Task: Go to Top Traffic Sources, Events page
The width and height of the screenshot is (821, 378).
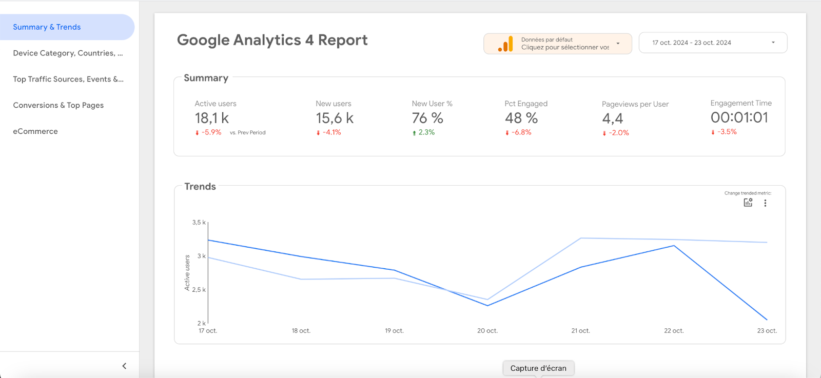Action: 68,79
